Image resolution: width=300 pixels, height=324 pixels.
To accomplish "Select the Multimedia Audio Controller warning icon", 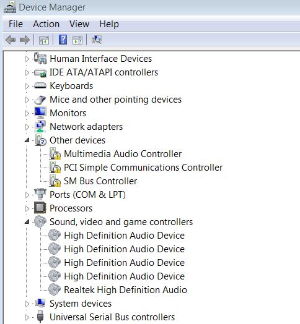I will pos(55,153).
